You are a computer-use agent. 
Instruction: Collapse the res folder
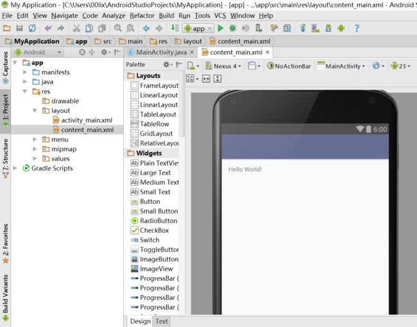25,91
